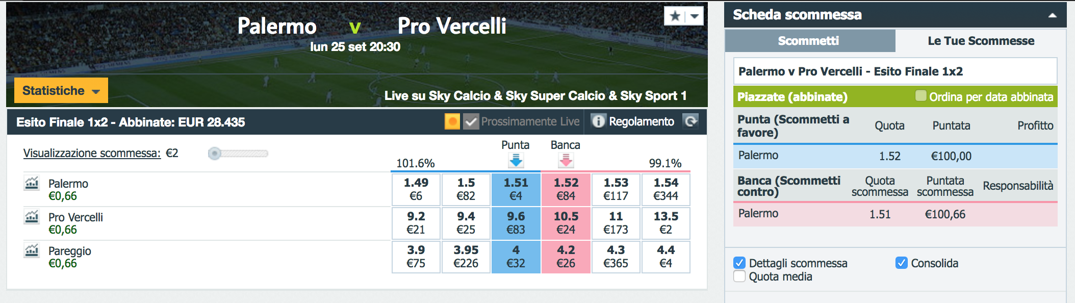Click the pink Banca arrow icon
Viewport: 1075px width, 303px height.
coord(566,161)
